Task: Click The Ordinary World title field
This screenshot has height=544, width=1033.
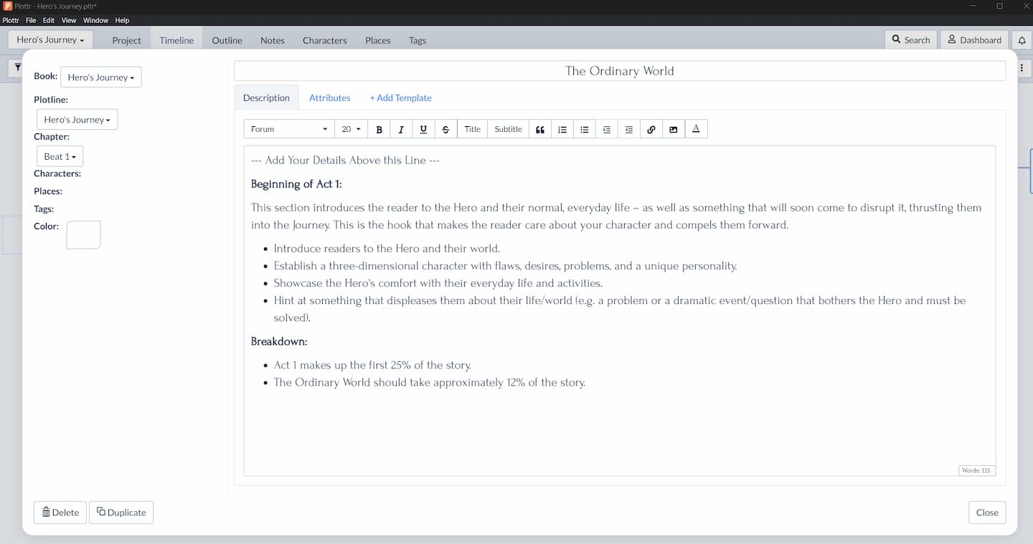Action: [x=620, y=71]
